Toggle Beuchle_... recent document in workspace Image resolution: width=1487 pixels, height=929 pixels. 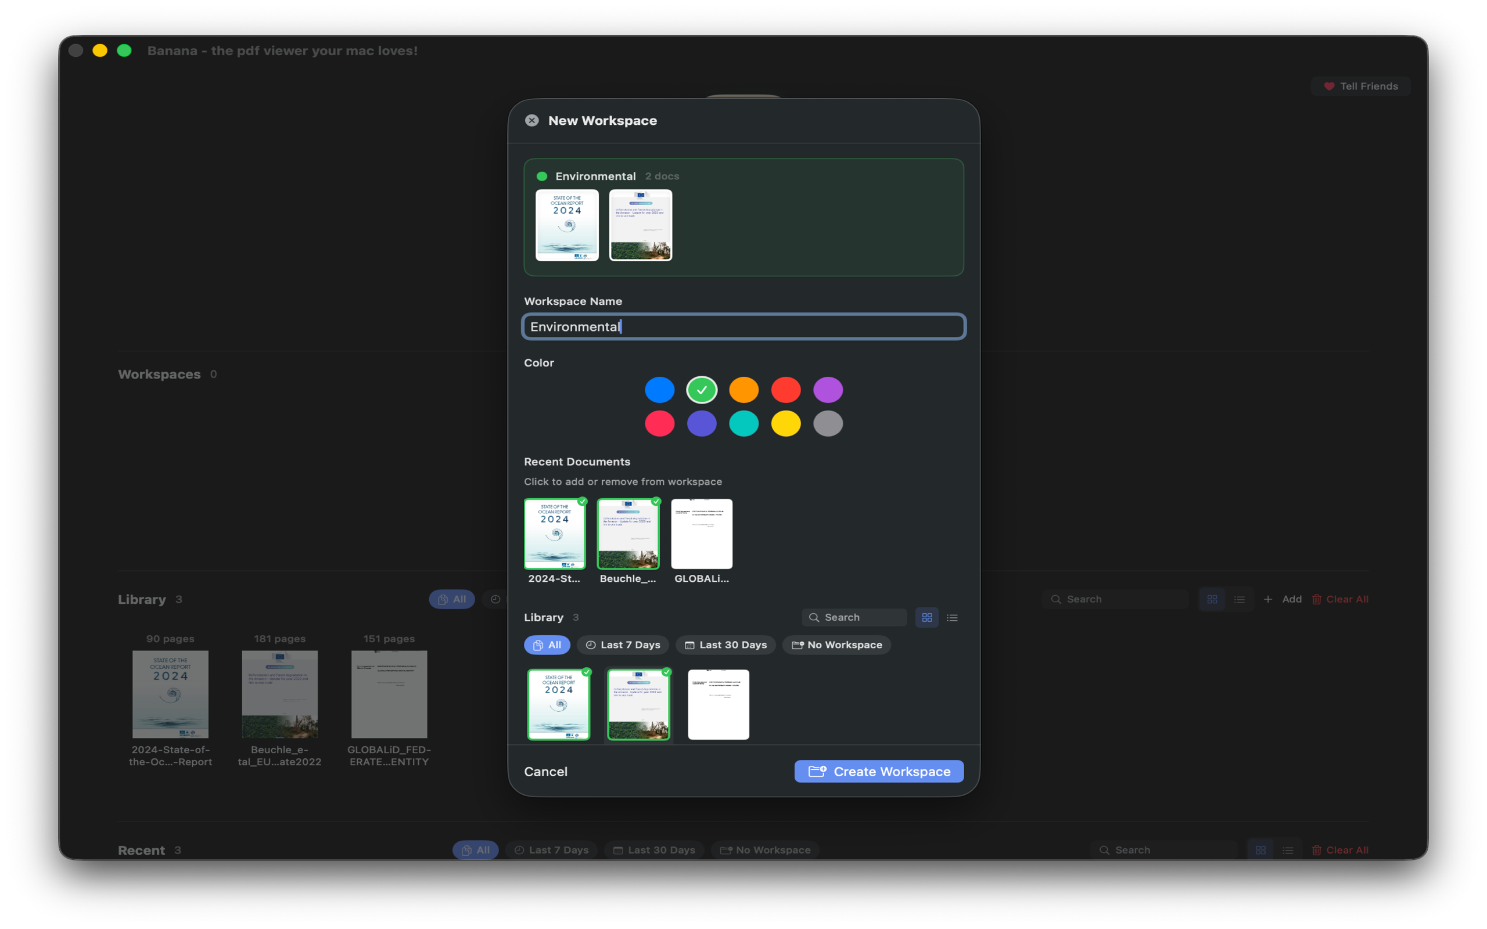click(628, 534)
